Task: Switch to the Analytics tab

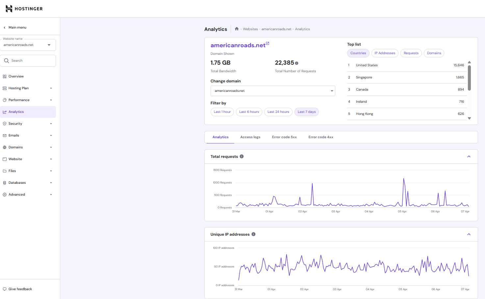Action: (220, 137)
